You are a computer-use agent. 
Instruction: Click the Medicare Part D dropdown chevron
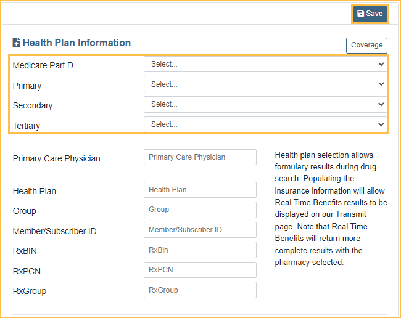click(x=381, y=64)
